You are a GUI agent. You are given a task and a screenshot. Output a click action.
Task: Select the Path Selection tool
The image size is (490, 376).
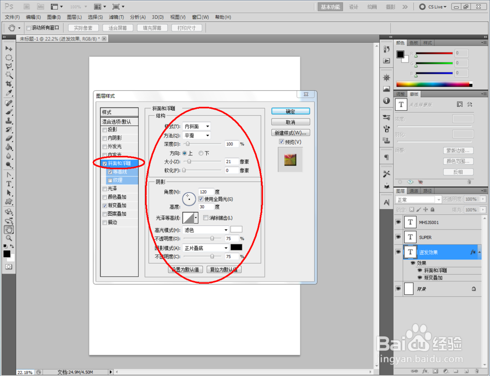click(9, 193)
